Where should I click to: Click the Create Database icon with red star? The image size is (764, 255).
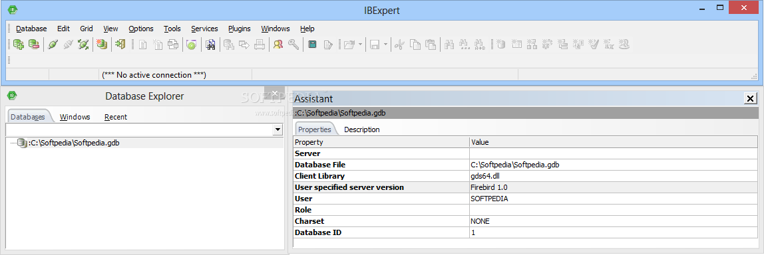coord(102,44)
